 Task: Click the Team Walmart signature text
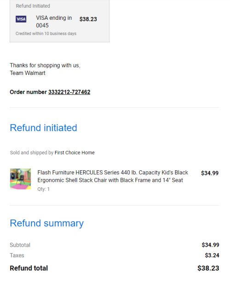click(28, 73)
